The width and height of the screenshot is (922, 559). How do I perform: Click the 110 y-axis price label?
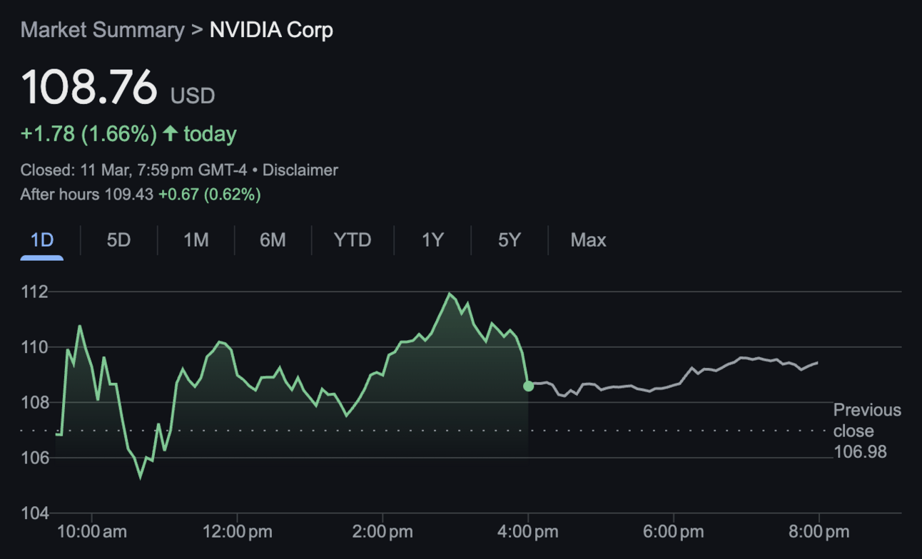34,347
